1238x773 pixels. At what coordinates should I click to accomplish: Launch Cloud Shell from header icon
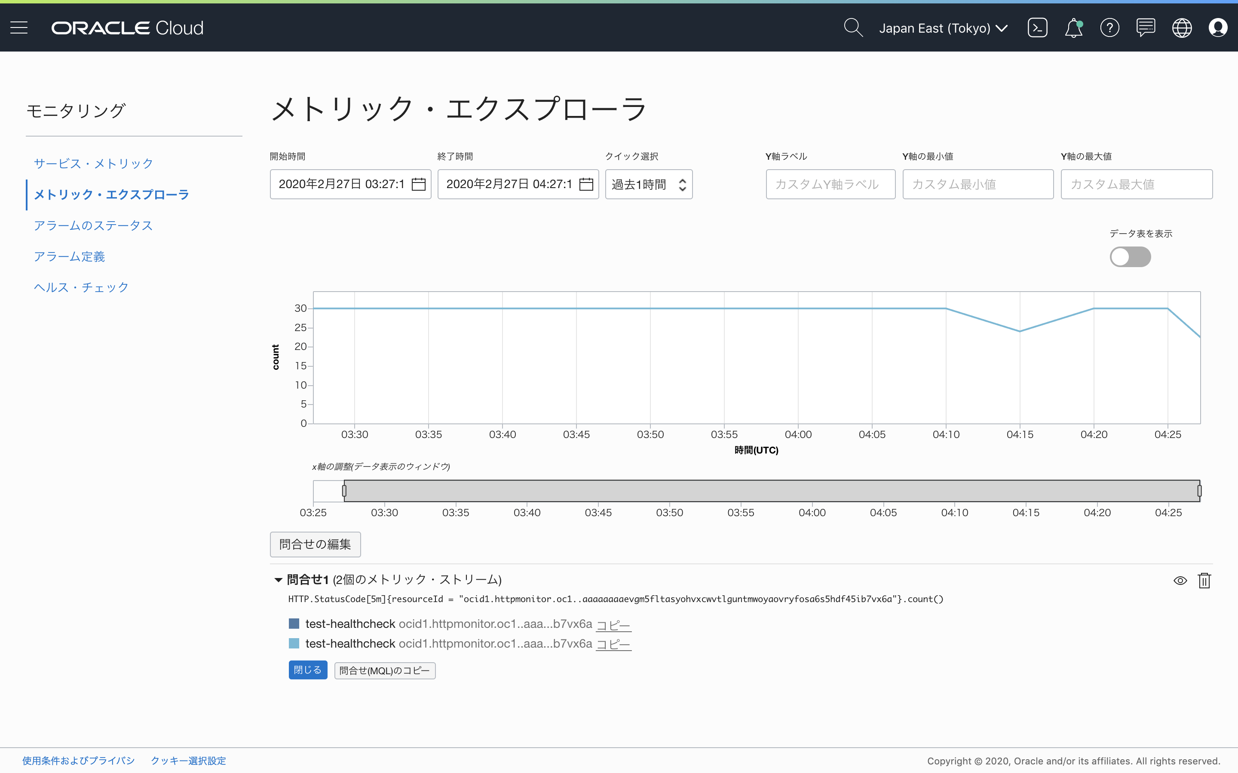coord(1037,27)
